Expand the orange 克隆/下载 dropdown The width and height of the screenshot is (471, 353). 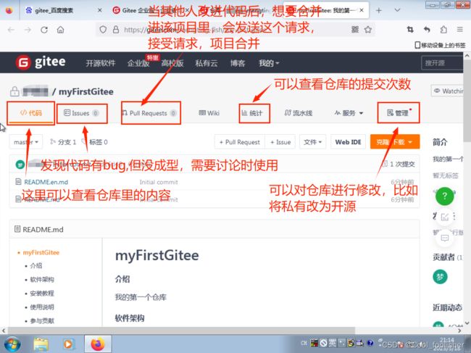coord(395,142)
